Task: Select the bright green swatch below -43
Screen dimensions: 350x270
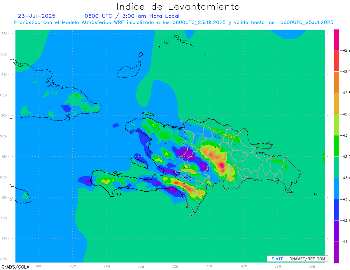Action: pos(336,146)
